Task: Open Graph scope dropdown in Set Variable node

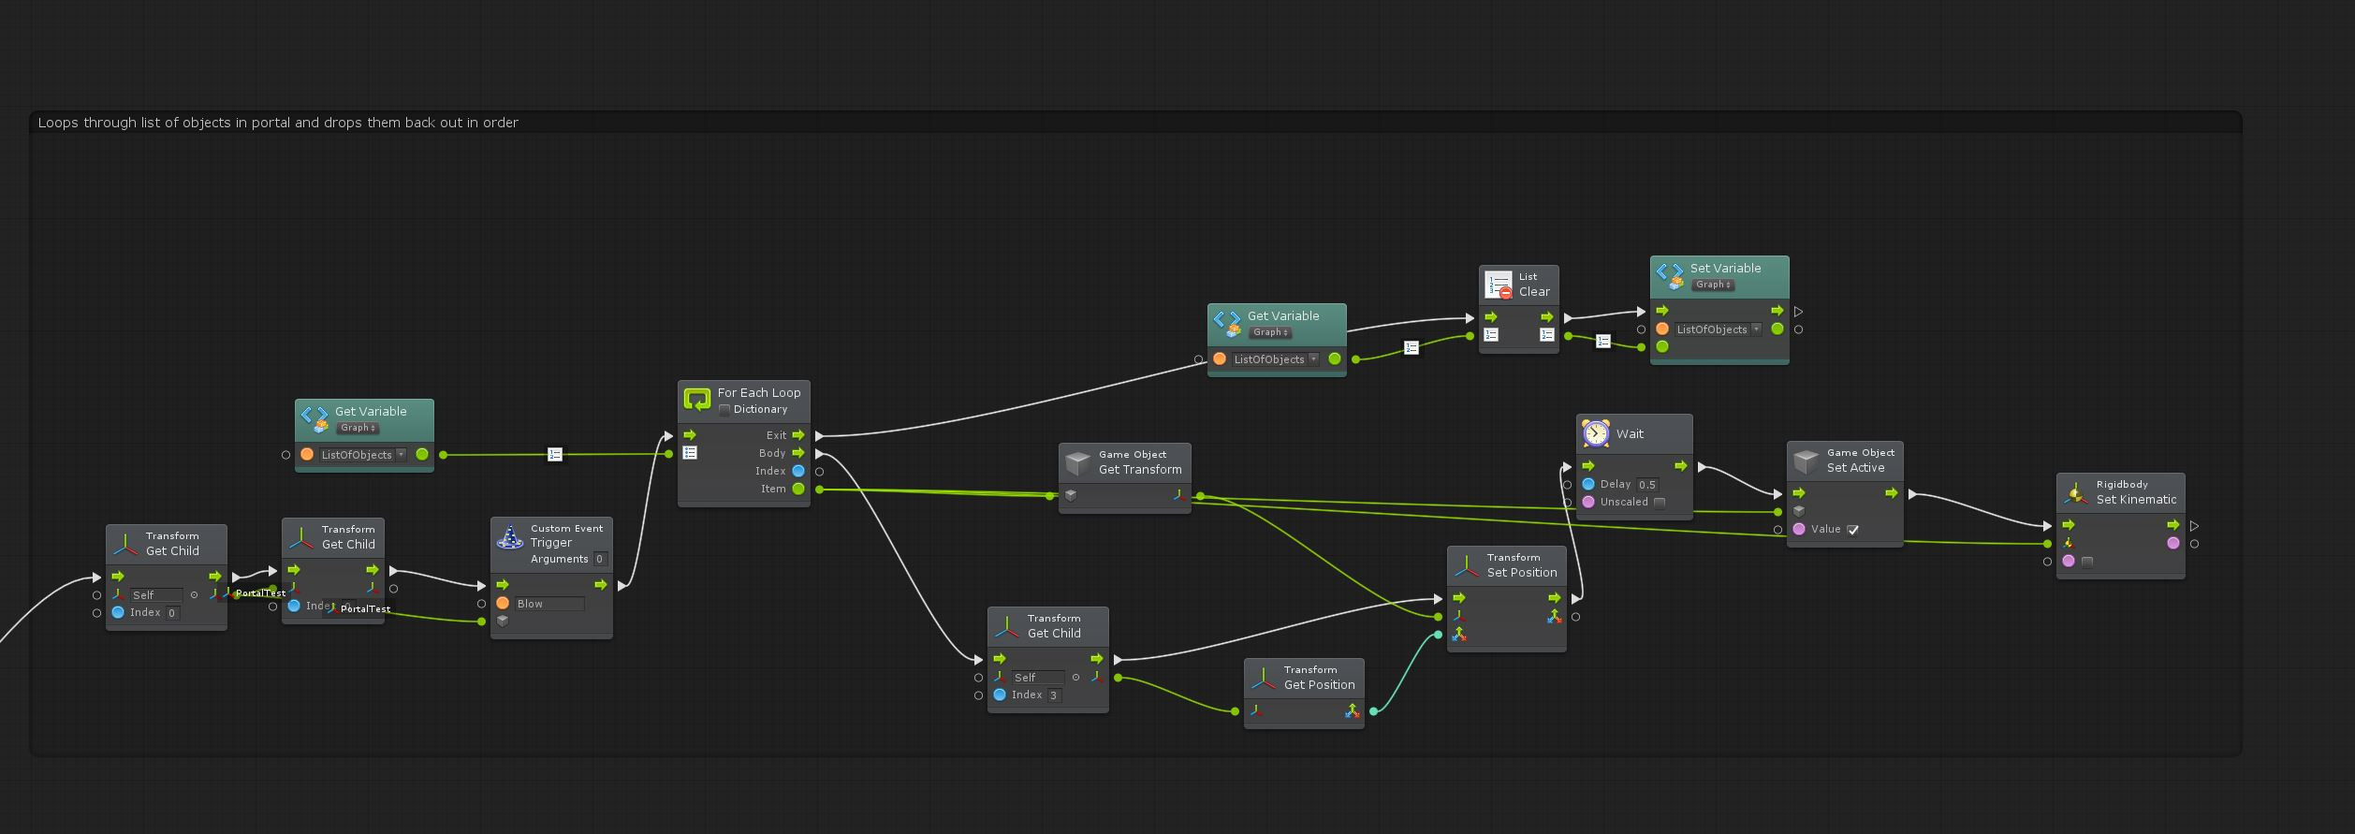Action: pos(1713,285)
